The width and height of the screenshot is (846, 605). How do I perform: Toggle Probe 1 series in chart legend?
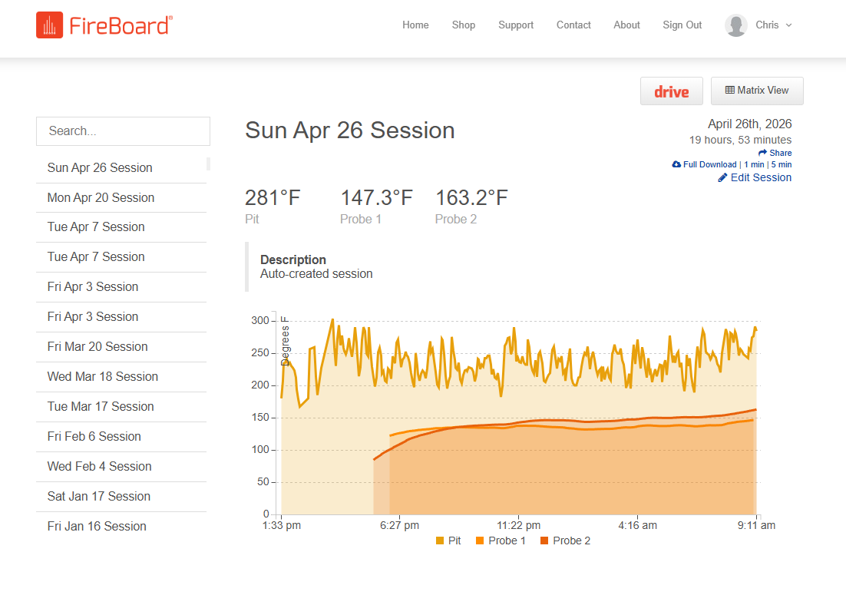(x=501, y=541)
